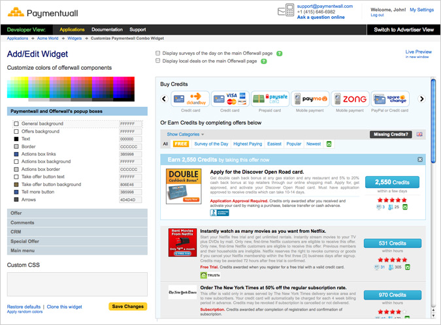Open help for local deals option
This screenshot has width=441, height=325.
(264, 61)
